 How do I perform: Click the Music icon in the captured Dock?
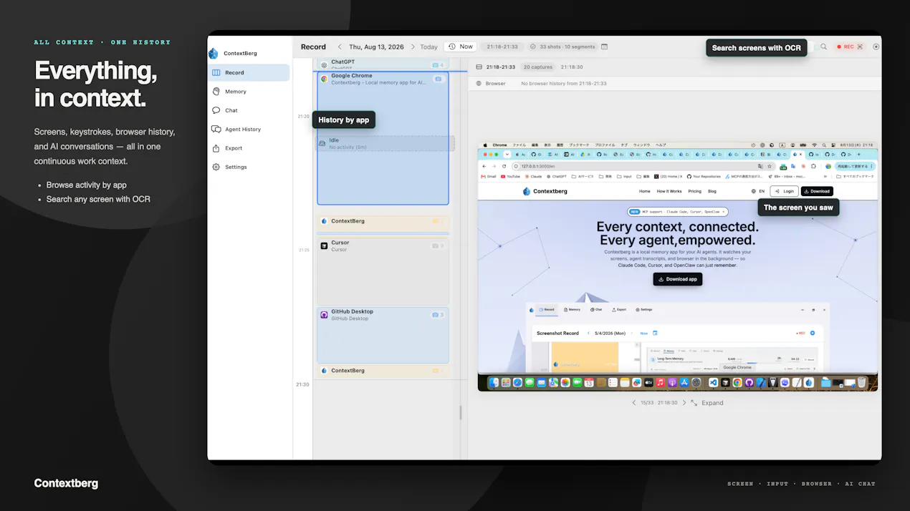point(661,383)
